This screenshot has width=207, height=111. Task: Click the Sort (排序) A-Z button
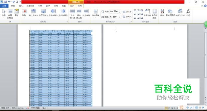click(162, 13)
